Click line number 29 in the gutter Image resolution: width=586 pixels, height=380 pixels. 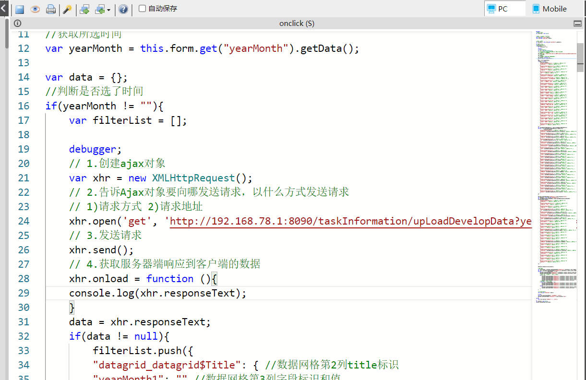24,293
